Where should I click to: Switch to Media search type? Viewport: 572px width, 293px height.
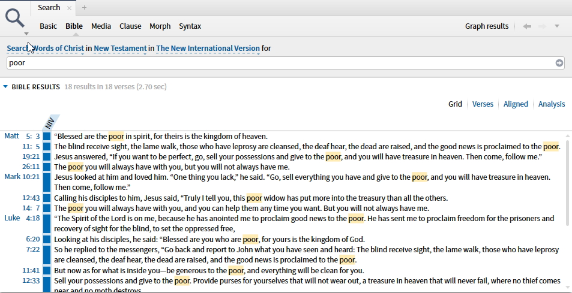(101, 26)
